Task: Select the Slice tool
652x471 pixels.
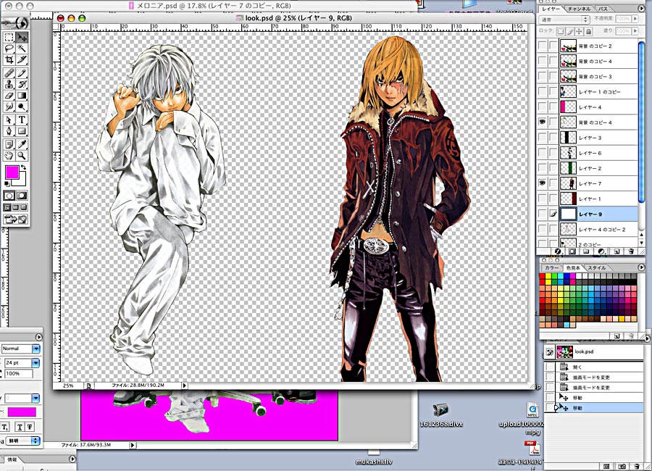Action: [x=22, y=60]
